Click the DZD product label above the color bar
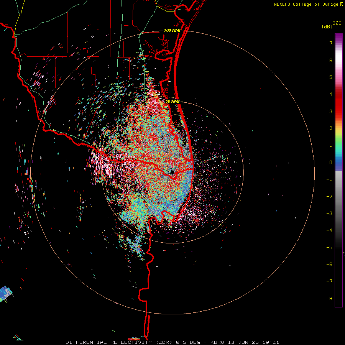 coord(337,23)
